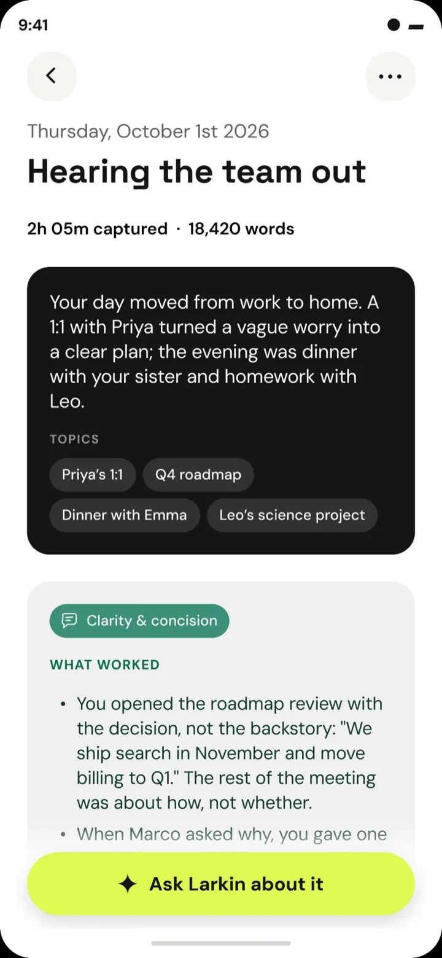Tap the Clarity & concision tag
The width and height of the screenshot is (442, 958).
[139, 621]
